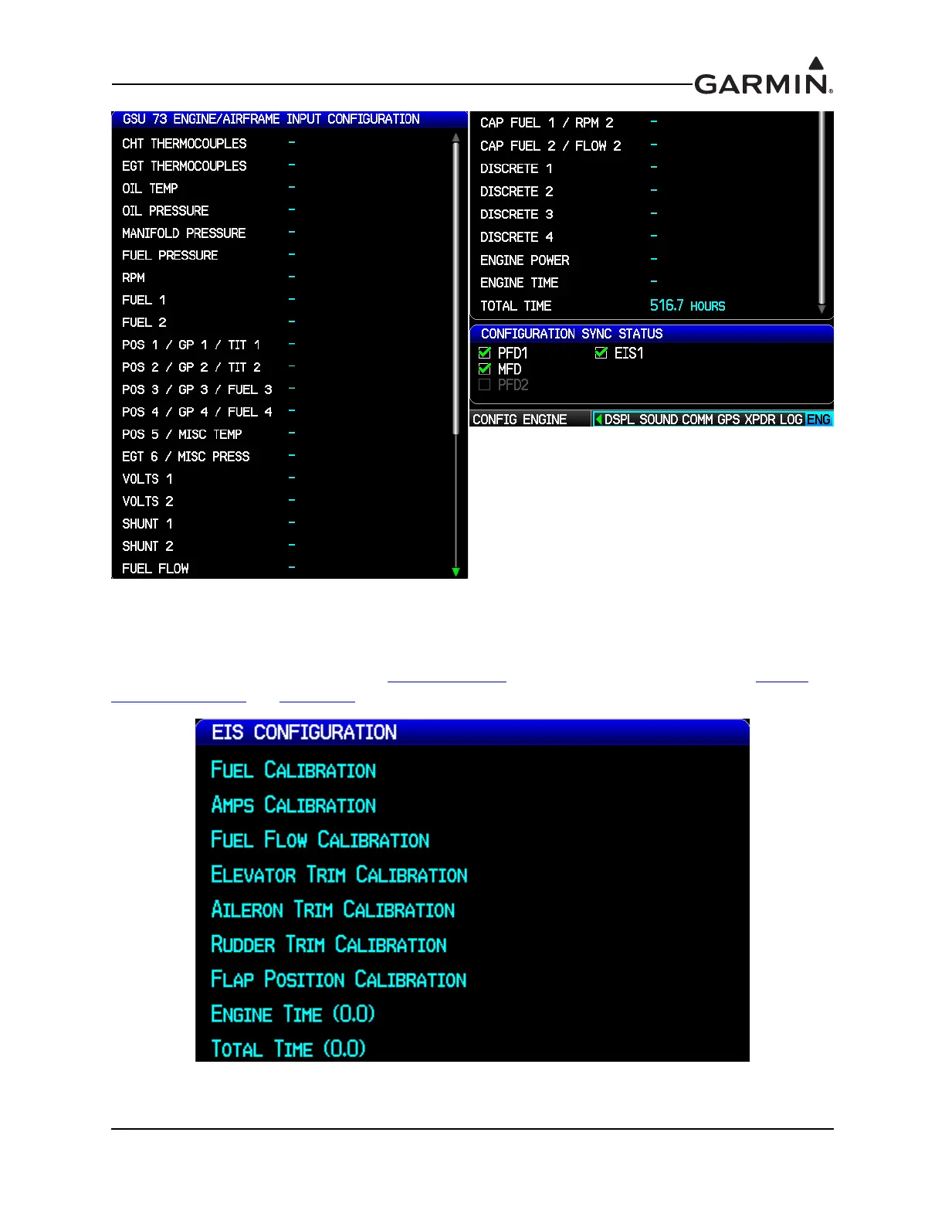Screen dimensions: 945x1224
Task: Toggle the EIS1 sync checkbox
Action: pos(601,353)
